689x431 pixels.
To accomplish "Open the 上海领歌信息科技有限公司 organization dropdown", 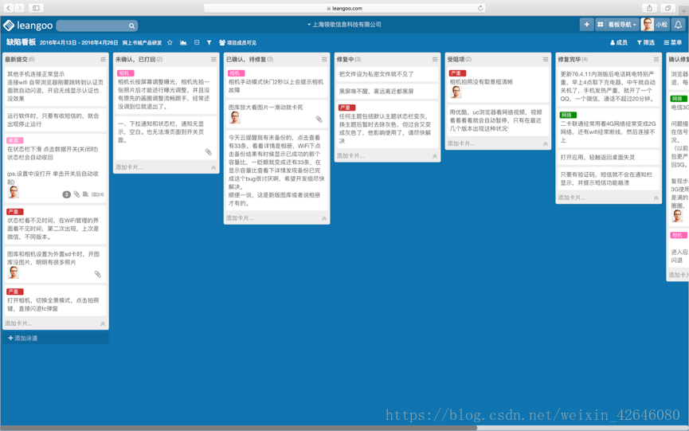I will point(344,25).
